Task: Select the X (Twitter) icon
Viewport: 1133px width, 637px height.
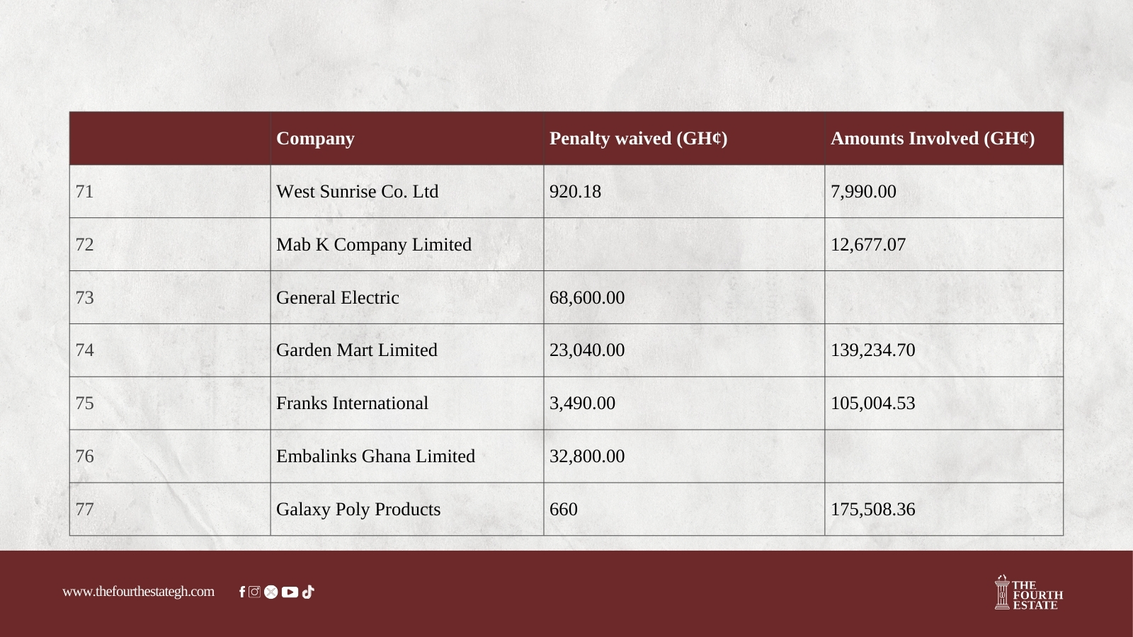Action: (271, 592)
